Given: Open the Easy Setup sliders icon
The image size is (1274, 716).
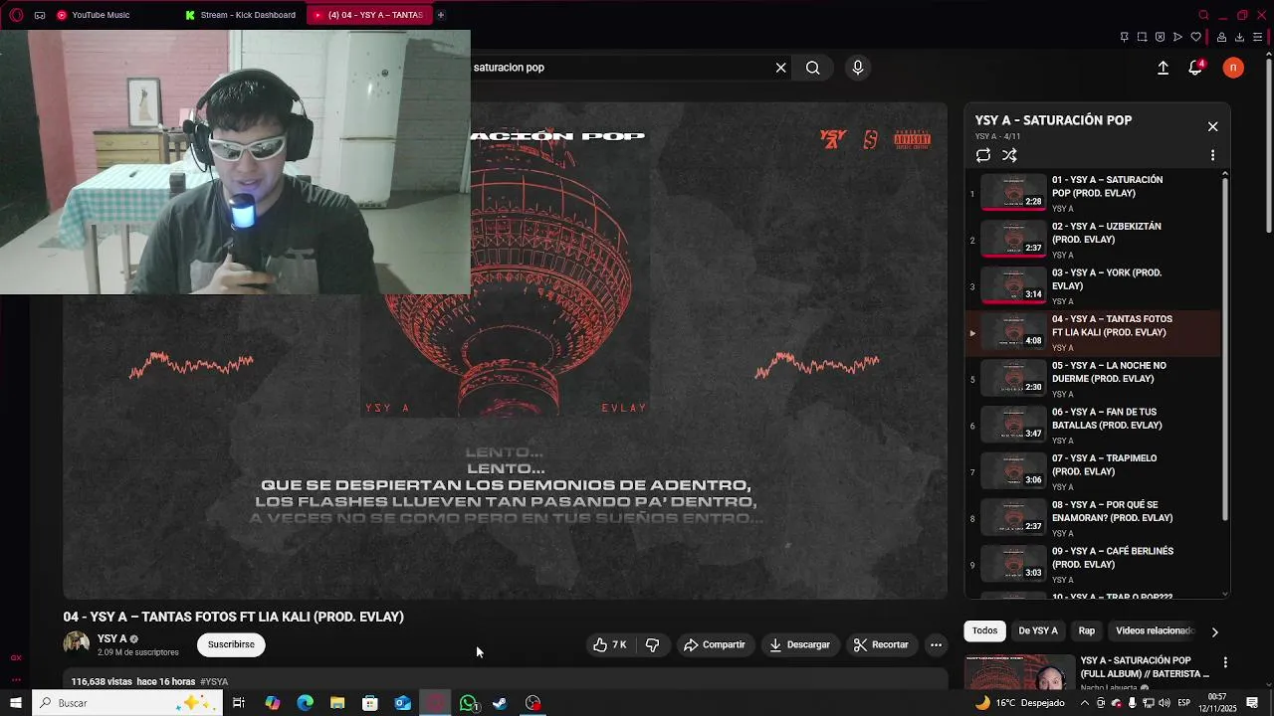Looking at the screenshot, I should click(1258, 37).
